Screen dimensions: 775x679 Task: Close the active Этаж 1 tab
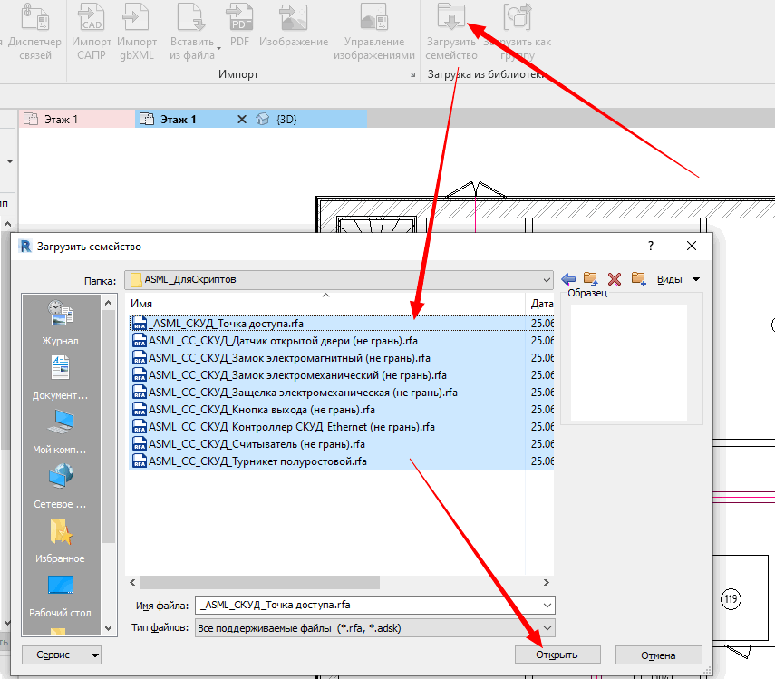coord(242,119)
